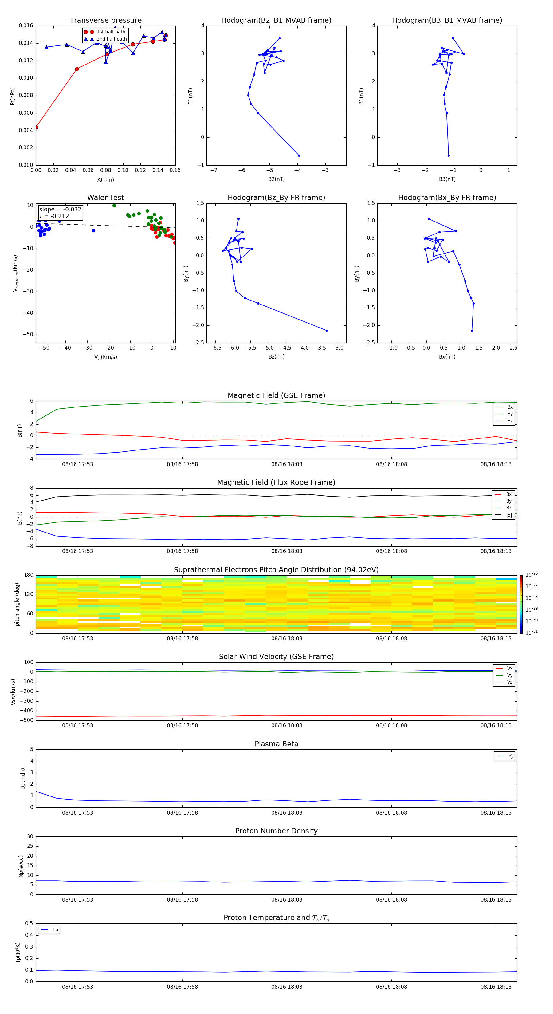The width and height of the screenshot is (553, 1014).
Task: Click the WalenTest 'V_A(km/s)' x-axis label
Action: click(x=105, y=357)
